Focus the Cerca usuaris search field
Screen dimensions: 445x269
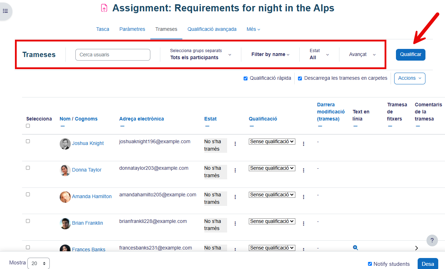[x=113, y=55]
